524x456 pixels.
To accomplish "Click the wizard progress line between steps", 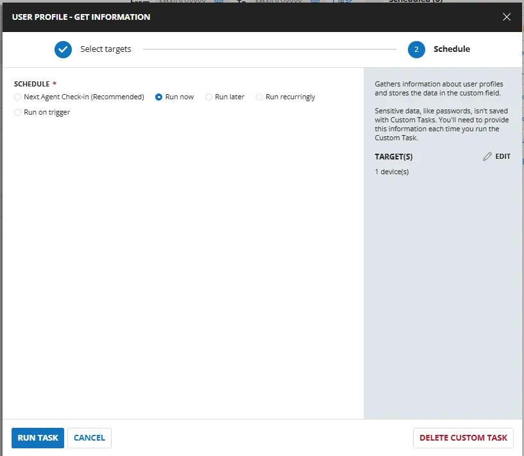I will (269, 49).
